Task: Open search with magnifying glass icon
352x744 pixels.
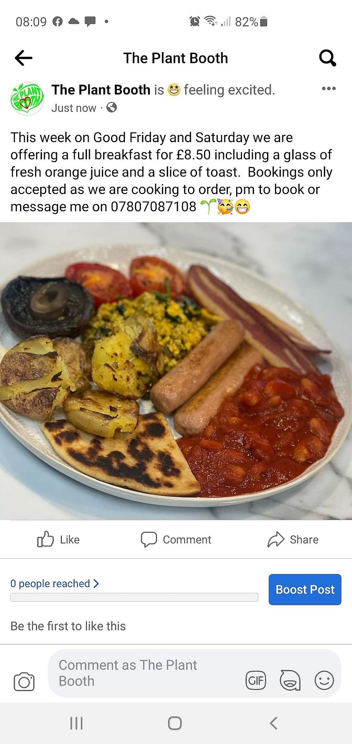Action: point(328,58)
